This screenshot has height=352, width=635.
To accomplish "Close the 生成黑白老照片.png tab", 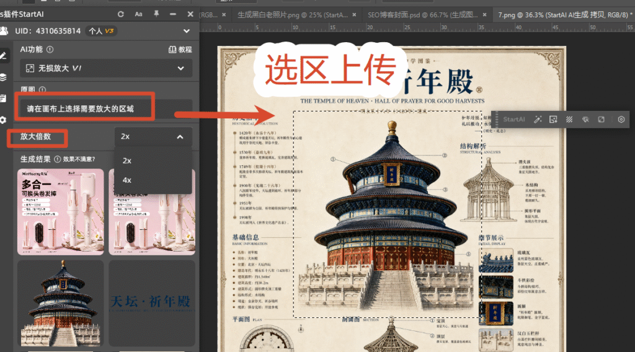I will point(354,15).
